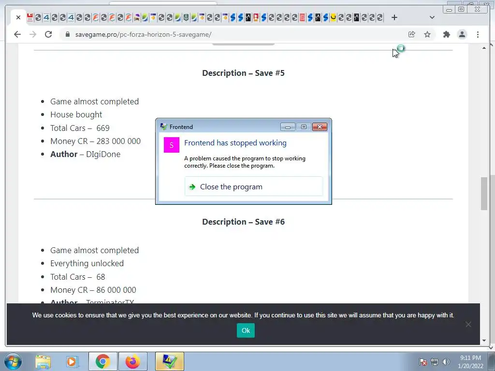This screenshot has width=495, height=371.
Task: Switch to the tab with shield favicon
Action: [186, 17]
